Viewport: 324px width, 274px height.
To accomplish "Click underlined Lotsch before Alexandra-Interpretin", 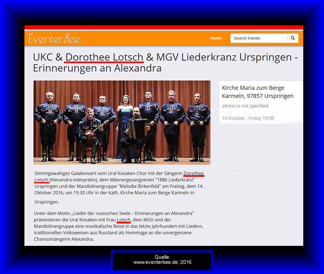I will (41, 180).
